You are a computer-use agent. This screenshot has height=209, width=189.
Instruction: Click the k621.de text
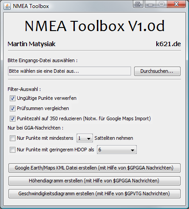pyautogui.click(x=168, y=44)
